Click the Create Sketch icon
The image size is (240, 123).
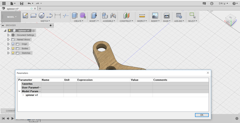tap(25, 16)
